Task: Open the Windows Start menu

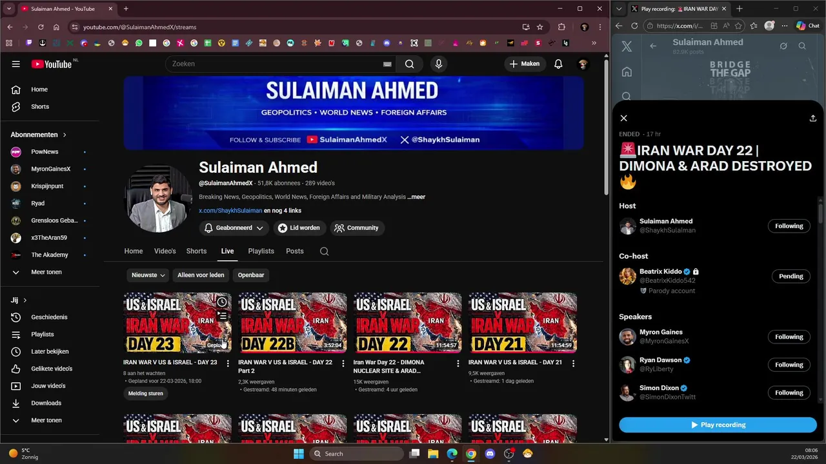Action: [298, 454]
